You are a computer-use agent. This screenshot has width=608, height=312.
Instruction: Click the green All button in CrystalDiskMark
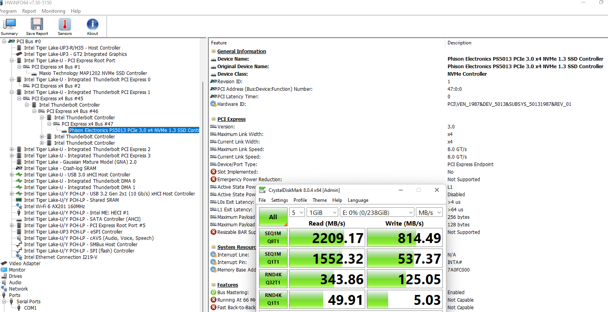[273, 217]
